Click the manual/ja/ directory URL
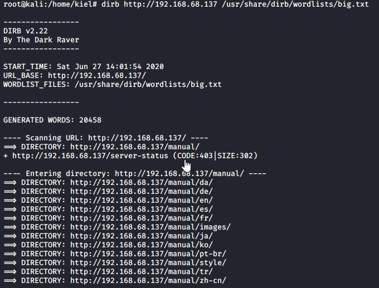The height and width of the screenshot is (288, 379). (142, 236)
